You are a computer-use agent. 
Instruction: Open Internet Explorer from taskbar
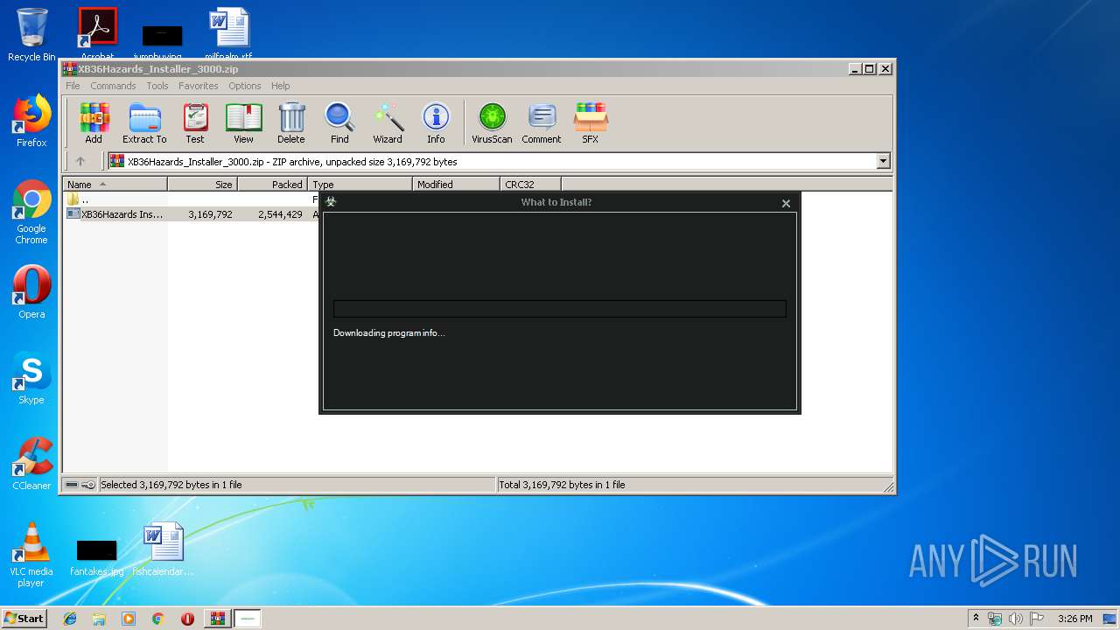click(x=70, y=619)
